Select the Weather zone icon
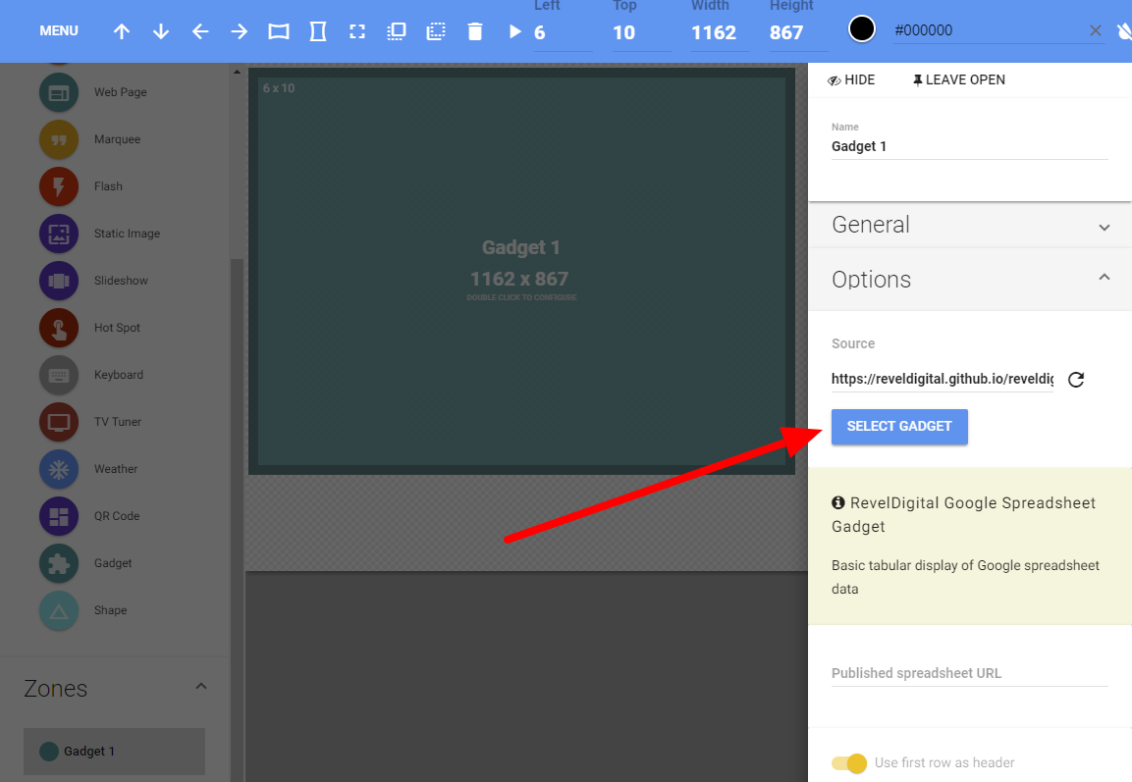Screen dimensions: 1132x782 (59, 469)
